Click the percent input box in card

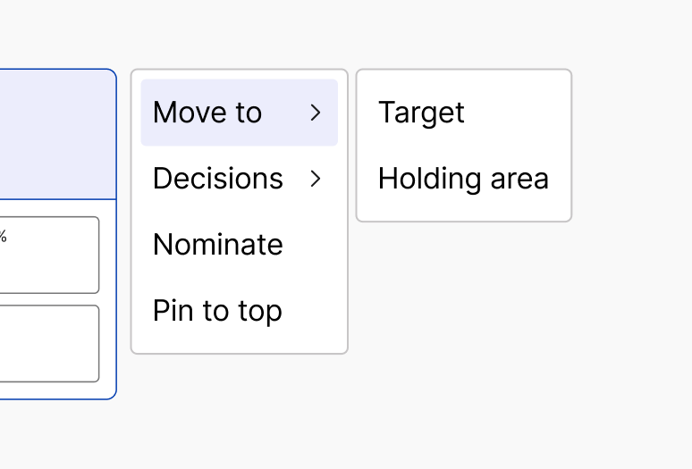click(x=49, y=255)
